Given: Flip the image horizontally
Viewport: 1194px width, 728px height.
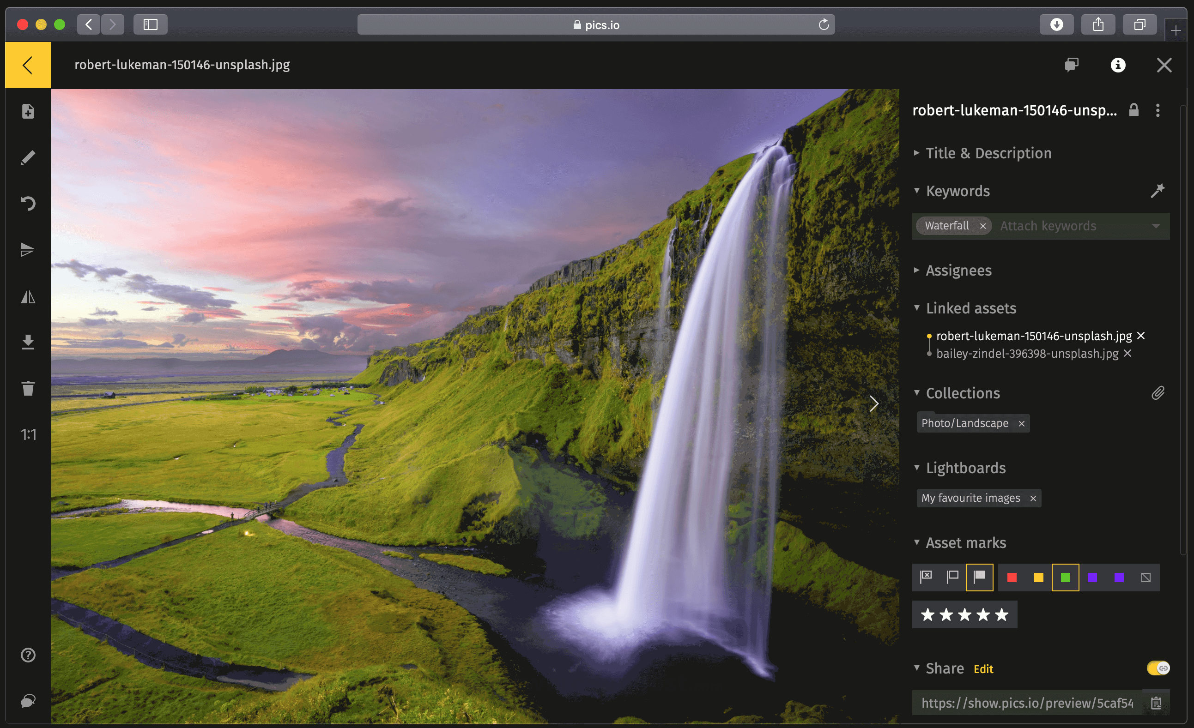Looking at the screenshot, I should click(28, 296).
